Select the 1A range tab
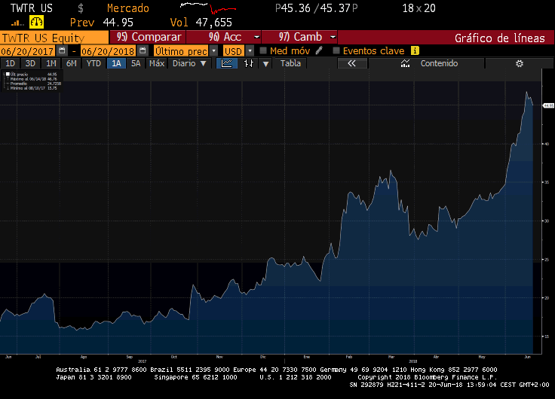This screenshot has width=555, height=399. (116, 63)
